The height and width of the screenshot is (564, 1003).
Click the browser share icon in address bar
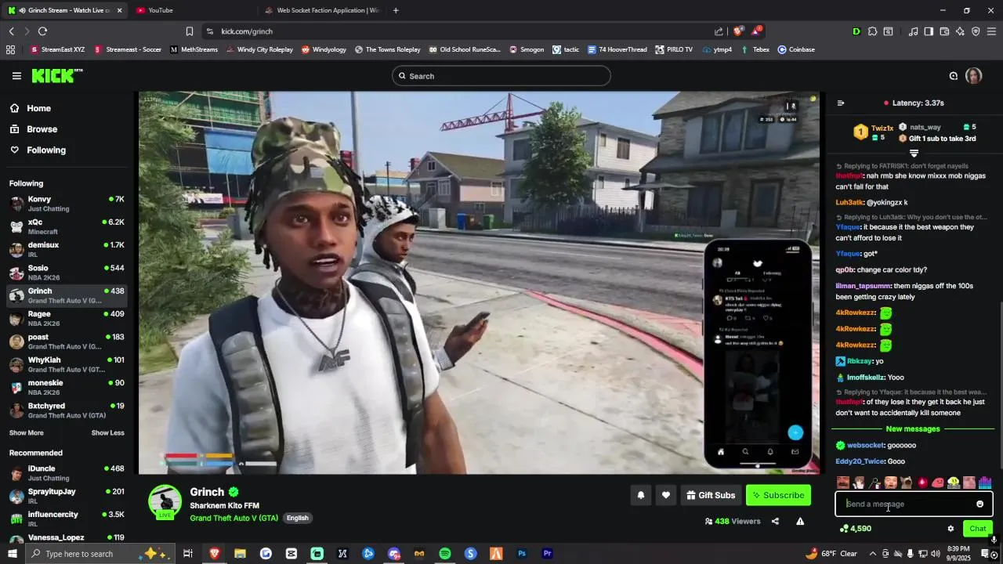pyautogui.click(x=719, y=31)
